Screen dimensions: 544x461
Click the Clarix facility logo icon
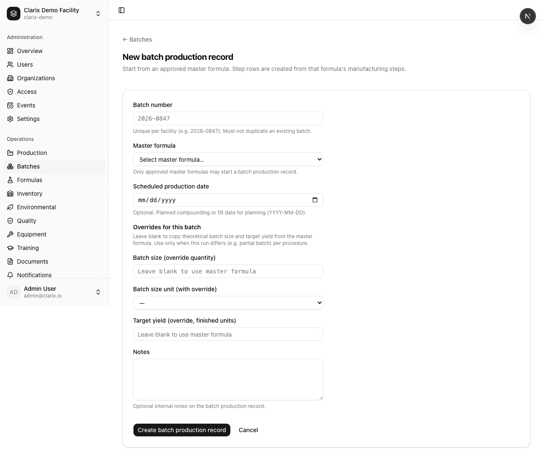[14, 14]
